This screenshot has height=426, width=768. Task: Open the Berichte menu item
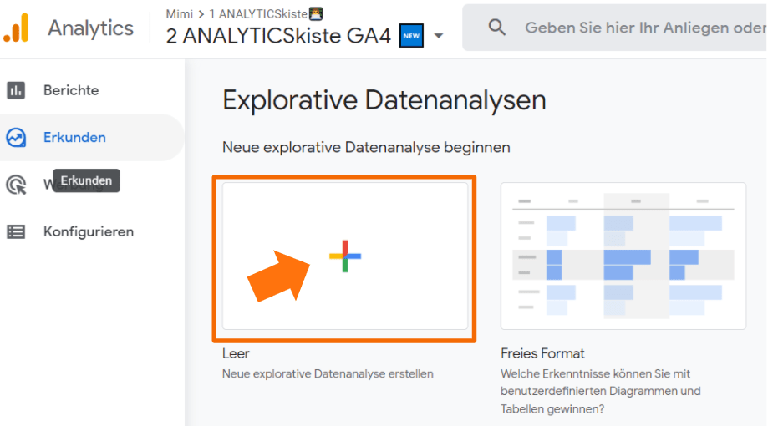[x=71, y=90]
